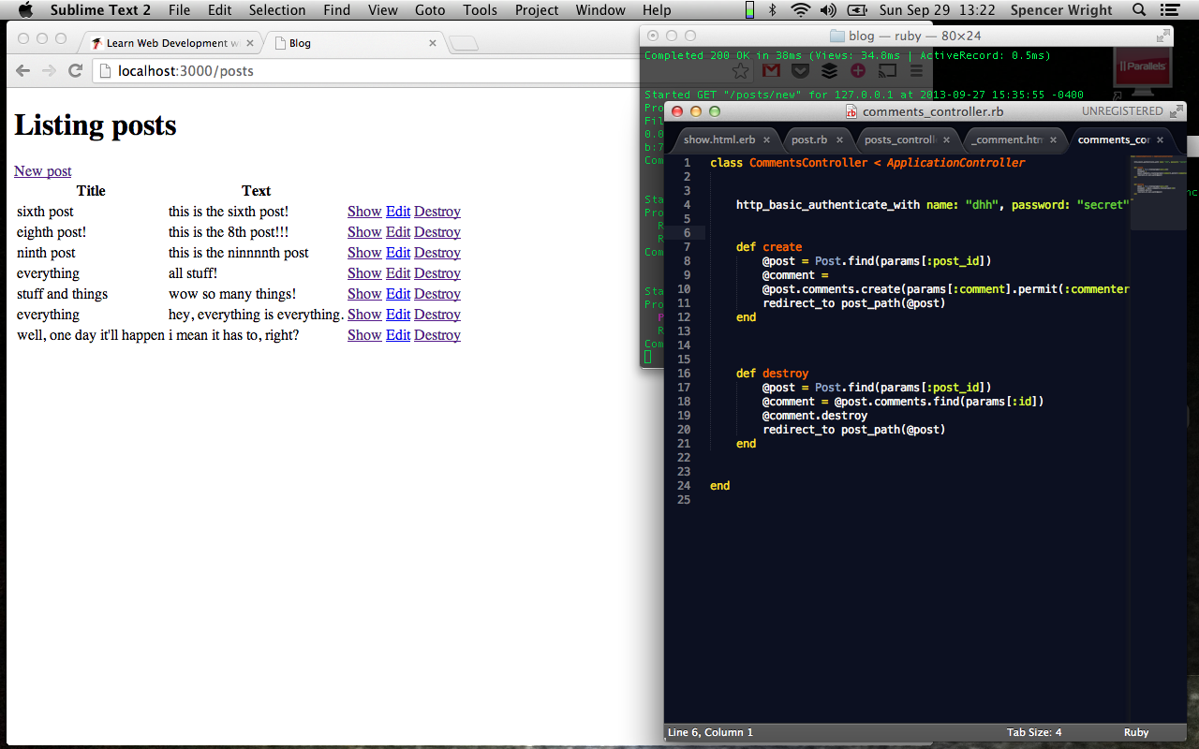Click the UNREGISTERED label in Sublime

coord(1122,111)
